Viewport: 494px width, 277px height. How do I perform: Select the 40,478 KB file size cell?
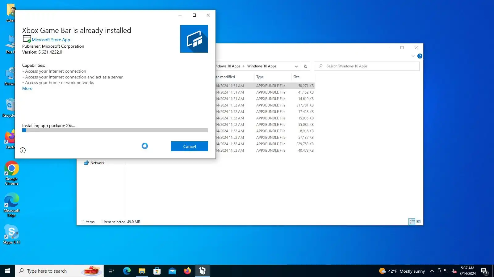306,151
